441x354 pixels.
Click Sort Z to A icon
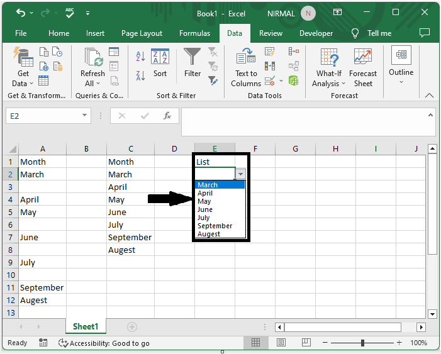[140, 75]
